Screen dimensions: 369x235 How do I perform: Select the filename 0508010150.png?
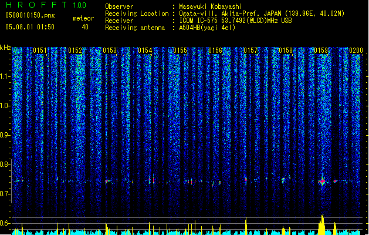30,15
